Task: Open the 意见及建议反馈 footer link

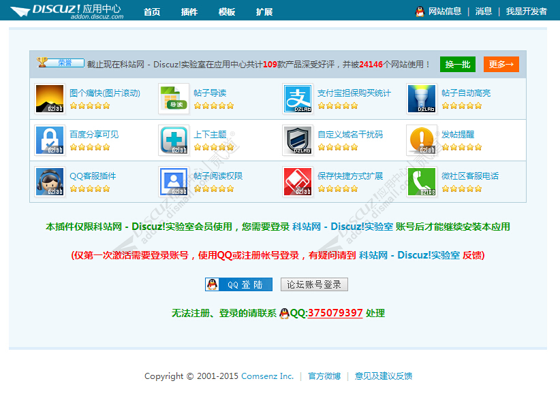Action: 384,376
